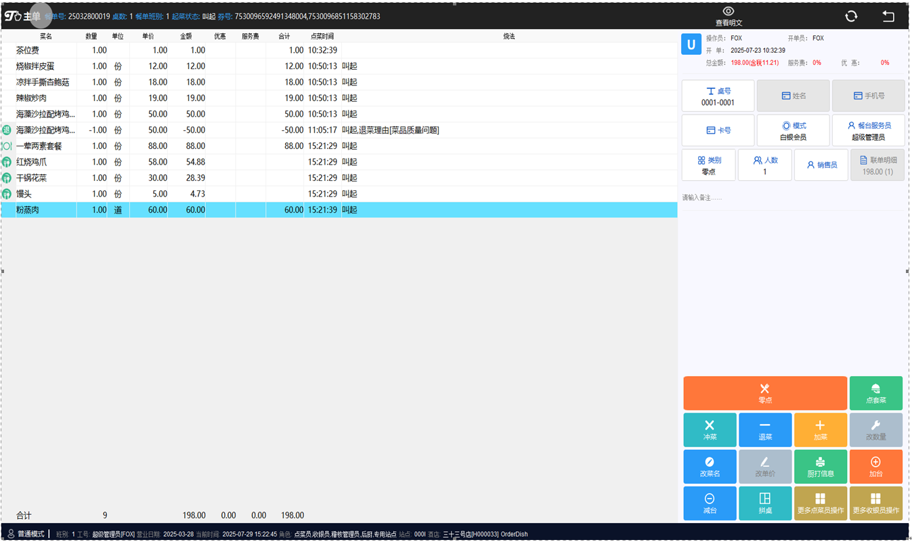912x542 pixels.
Task: Click the 点菜时间 column header
Action: [x=322, y=36]
